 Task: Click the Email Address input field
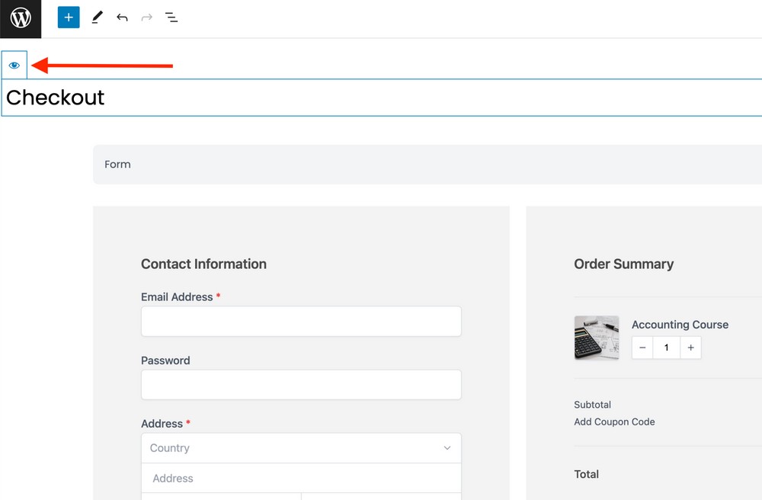pos(301,322)
